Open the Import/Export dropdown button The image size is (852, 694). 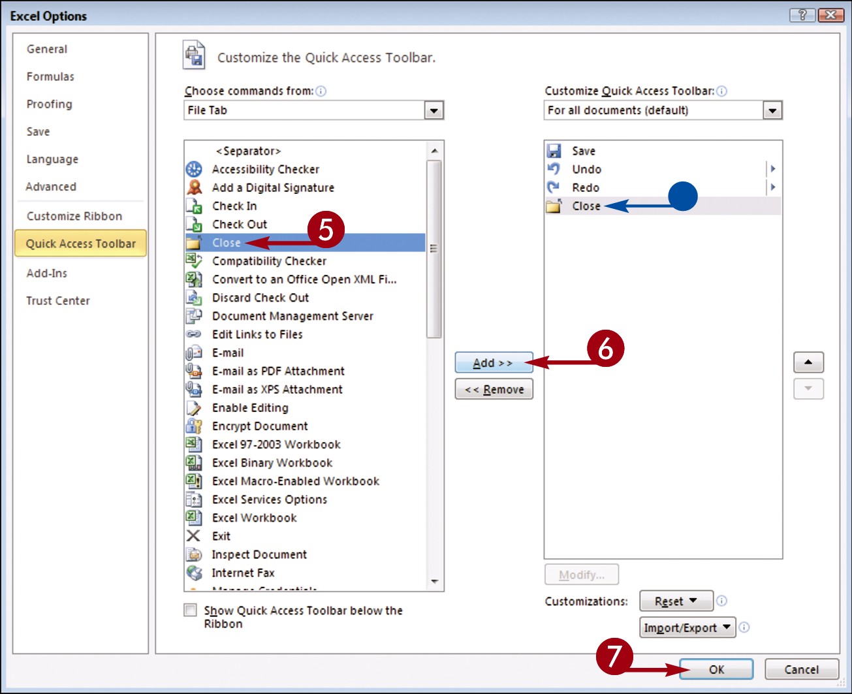click(687, 627)
